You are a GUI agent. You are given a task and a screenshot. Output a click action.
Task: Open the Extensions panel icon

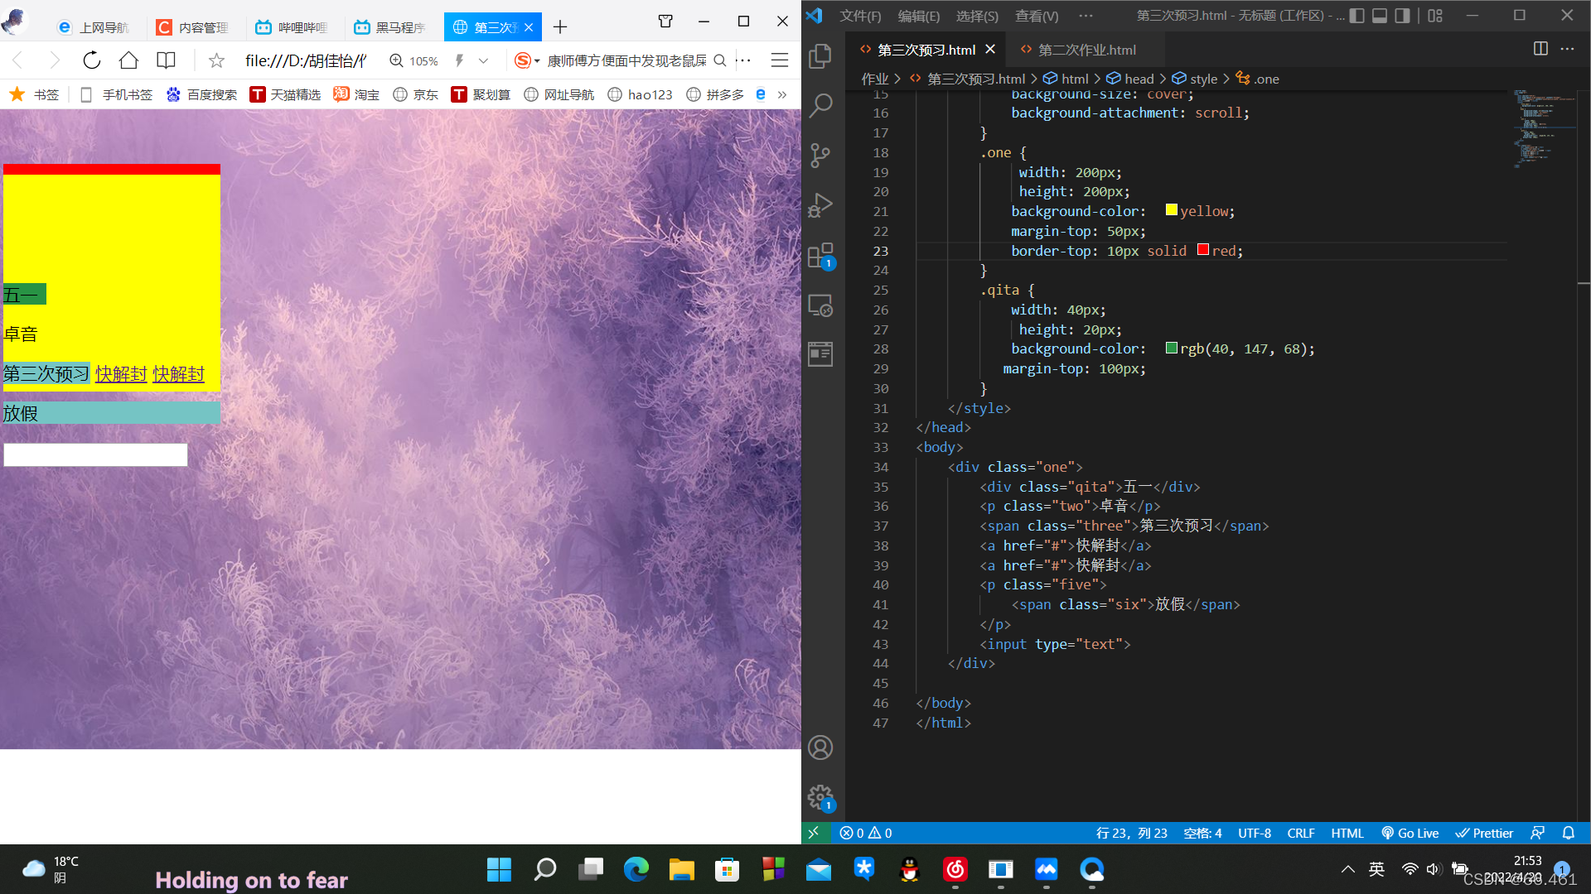tap(822, 252)
